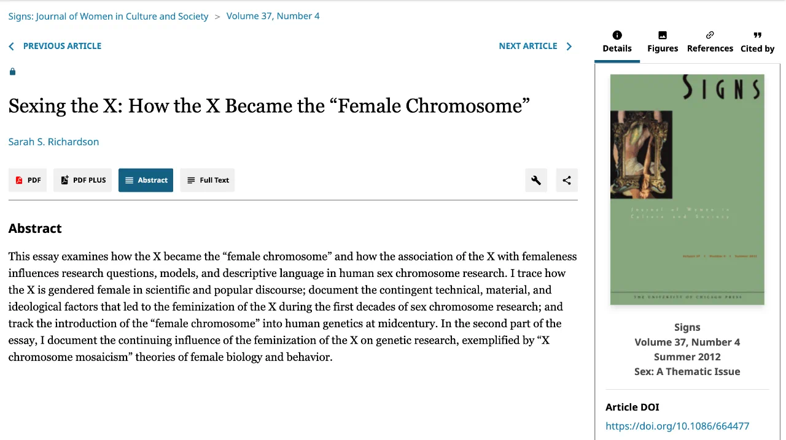Open the Figures panel tab
786x440 pixels.
[663, 42]
